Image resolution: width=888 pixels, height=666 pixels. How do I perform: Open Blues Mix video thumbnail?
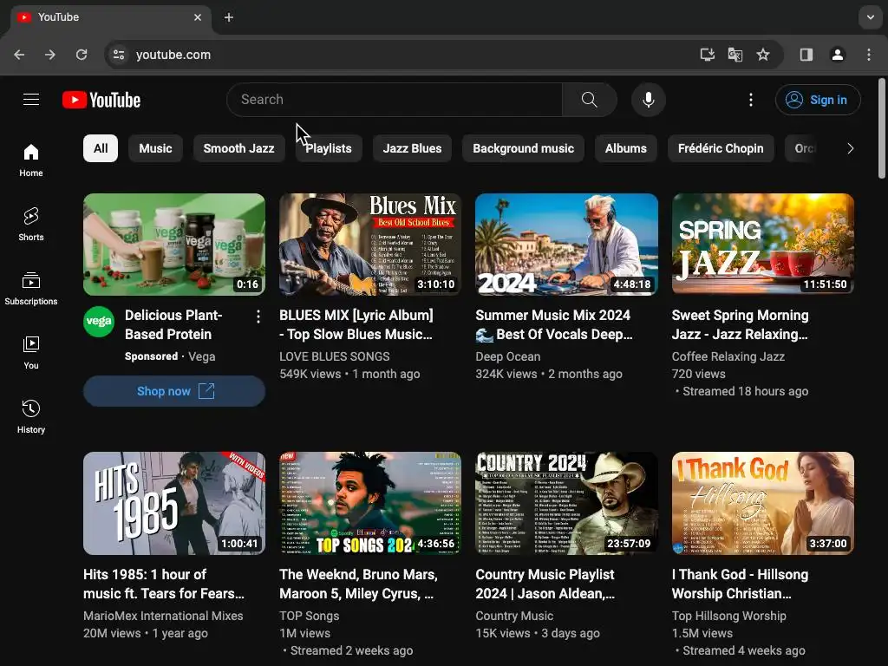coord(370,245)
